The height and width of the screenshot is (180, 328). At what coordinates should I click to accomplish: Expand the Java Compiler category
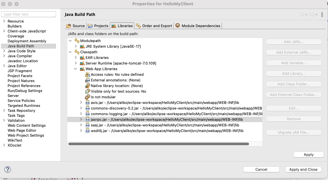tap(4, 56)
